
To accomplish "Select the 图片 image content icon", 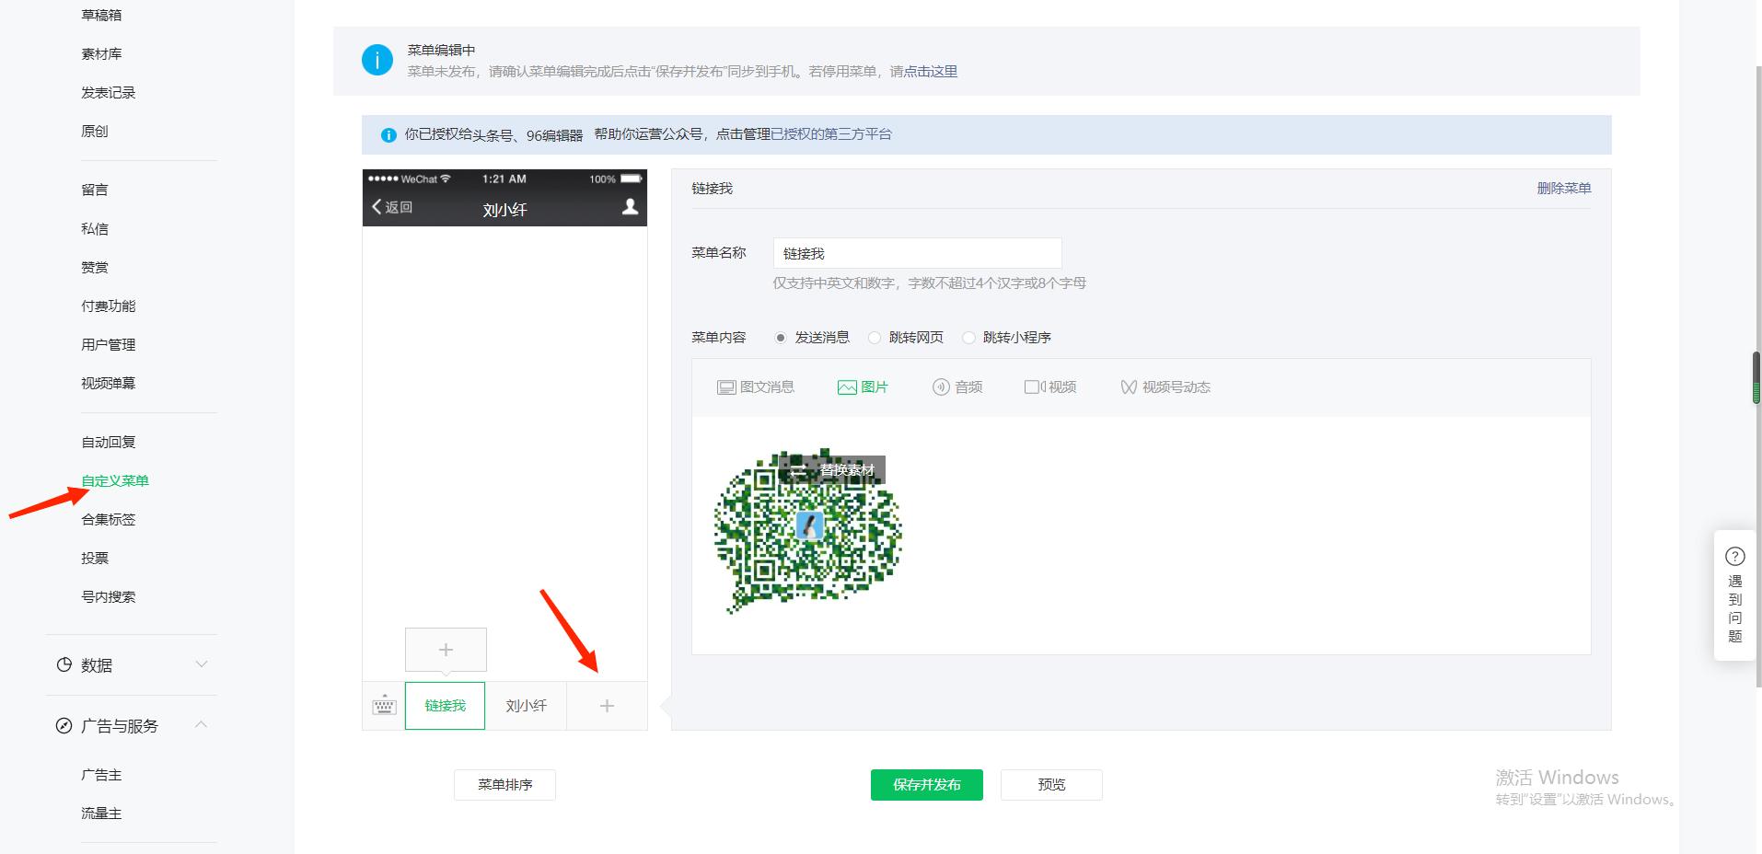I will point(846,387).
